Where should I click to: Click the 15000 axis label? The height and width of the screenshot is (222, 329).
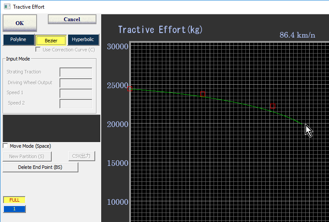[118, 163]
